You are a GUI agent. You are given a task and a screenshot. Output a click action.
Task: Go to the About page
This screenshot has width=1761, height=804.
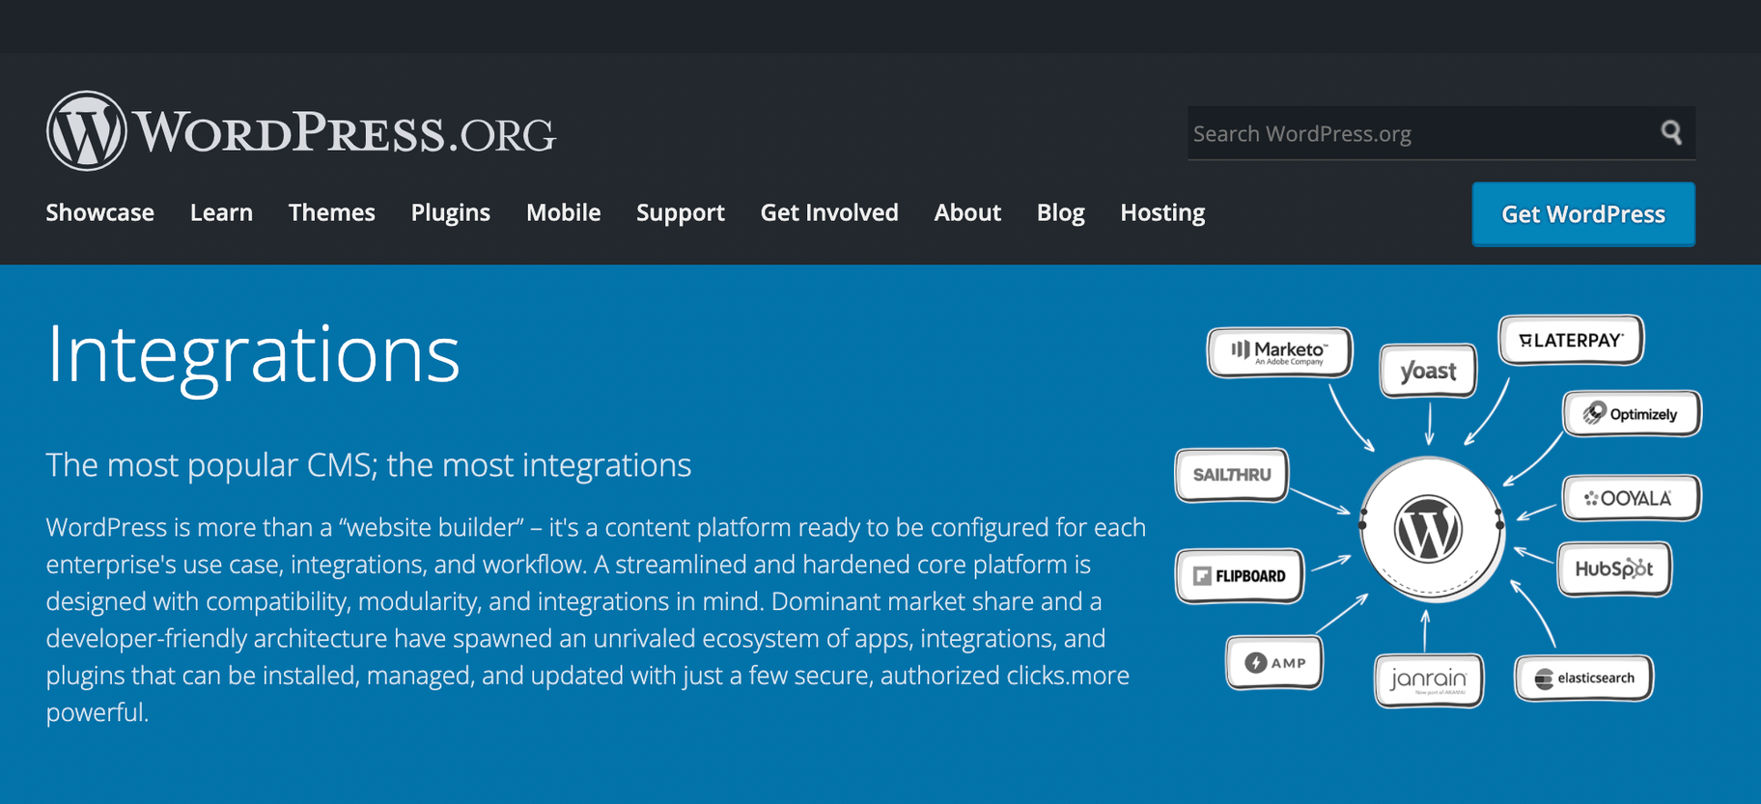pyautogui.click(x=966, y=212)
